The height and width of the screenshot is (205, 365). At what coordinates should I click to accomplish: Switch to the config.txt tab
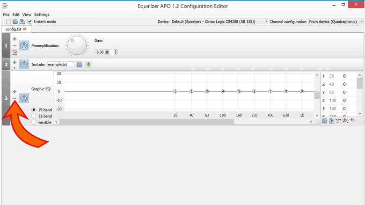point(14,29)
